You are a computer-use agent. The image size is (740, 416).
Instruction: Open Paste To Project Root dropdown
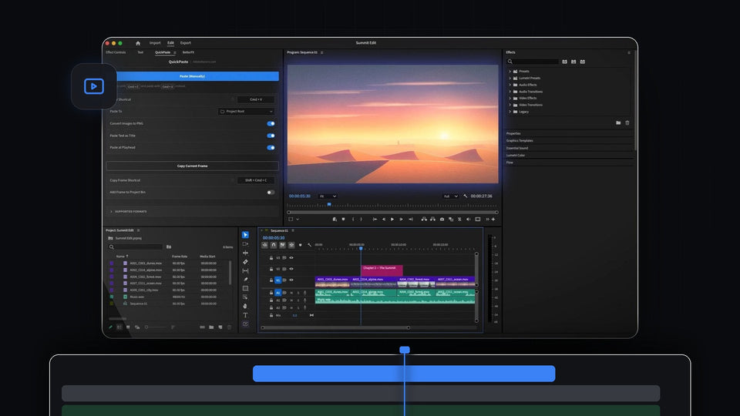pyautogui.click(x=247, y=111)
